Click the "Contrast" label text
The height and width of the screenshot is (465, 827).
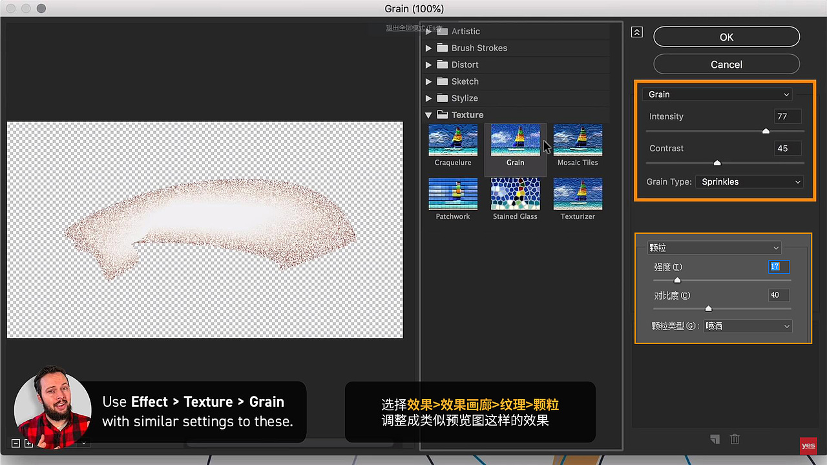click(x=666, y=149)
